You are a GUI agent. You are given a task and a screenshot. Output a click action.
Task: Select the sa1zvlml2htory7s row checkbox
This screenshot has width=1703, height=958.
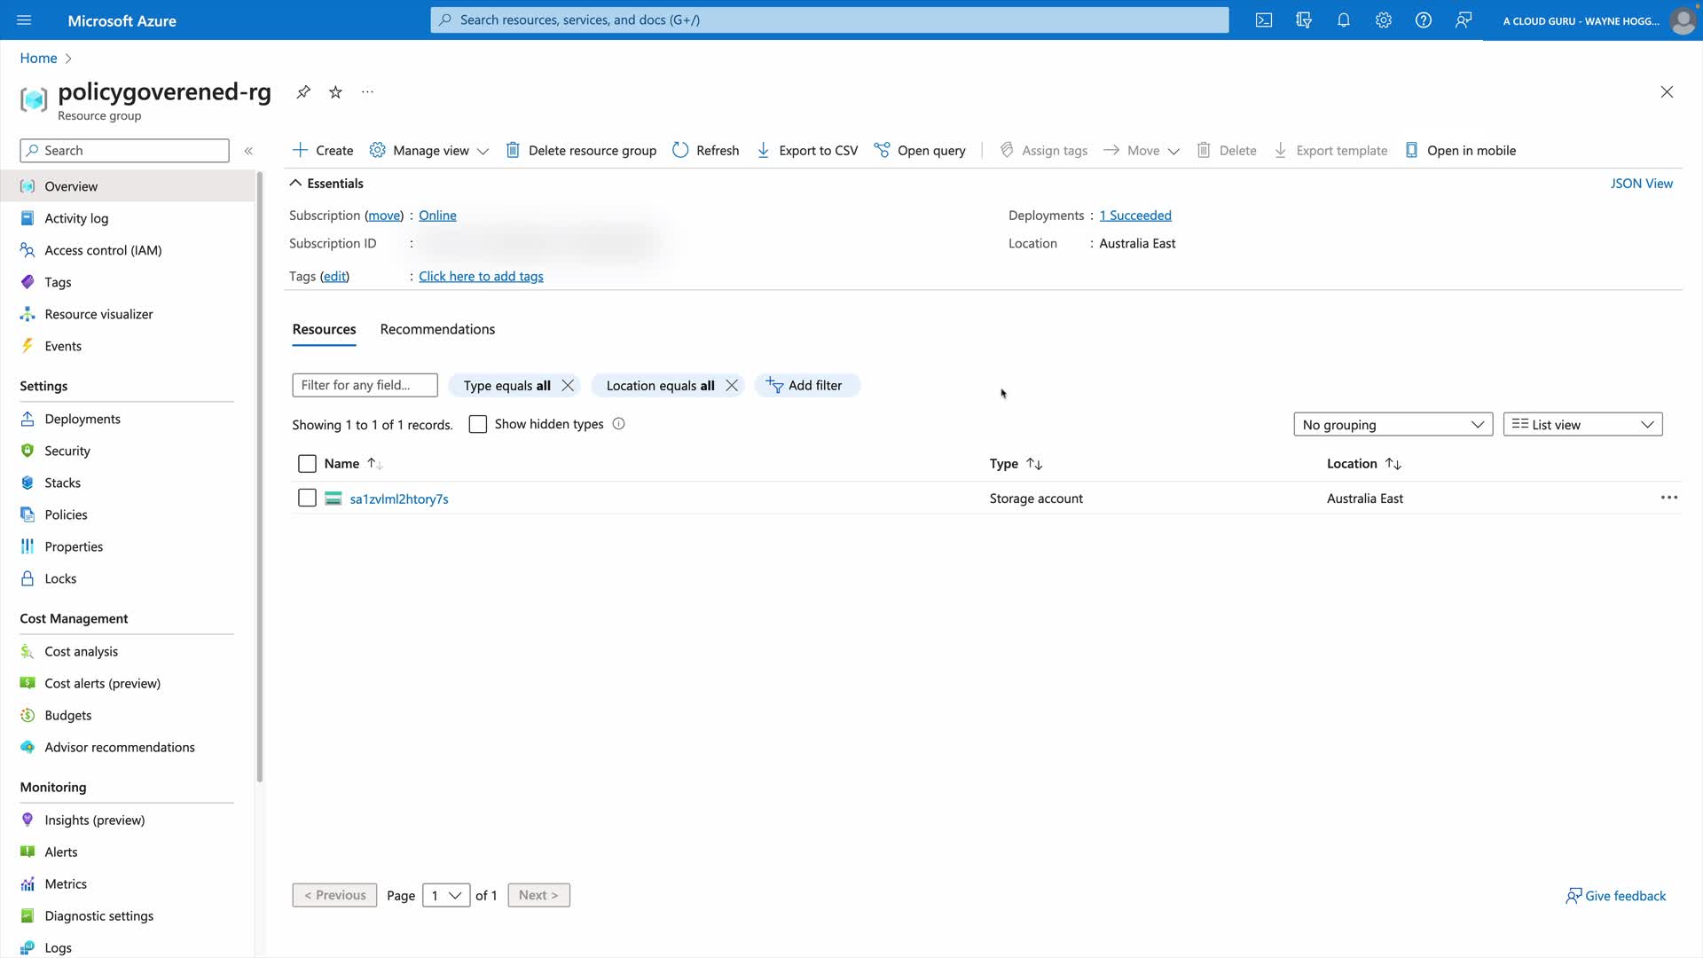pos(307,499)
